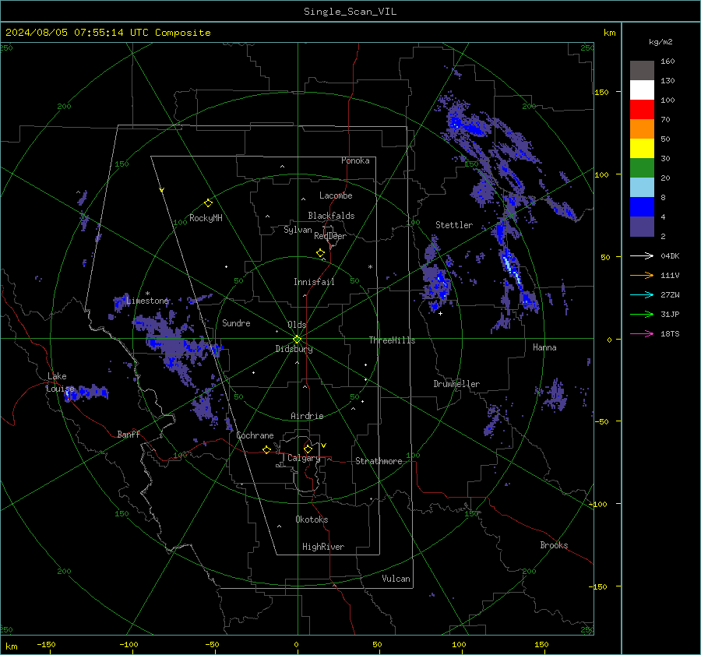Select the yellow diamond marker below RedDeer
The image size is (701, 655).
click(320, 253)
